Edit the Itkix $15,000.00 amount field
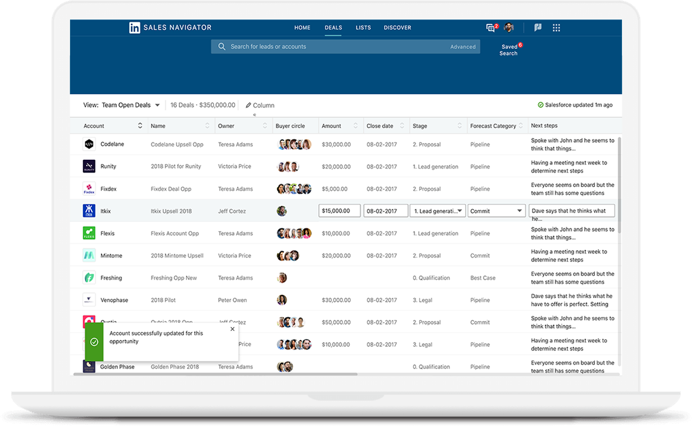Viewport: 692px width, 426px height. coord(340,211)
